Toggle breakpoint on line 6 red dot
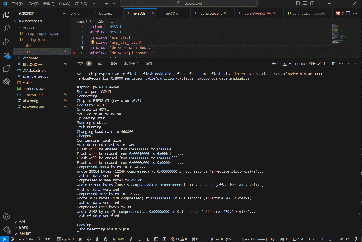362x242 pixels. click(x=74, y=53)
